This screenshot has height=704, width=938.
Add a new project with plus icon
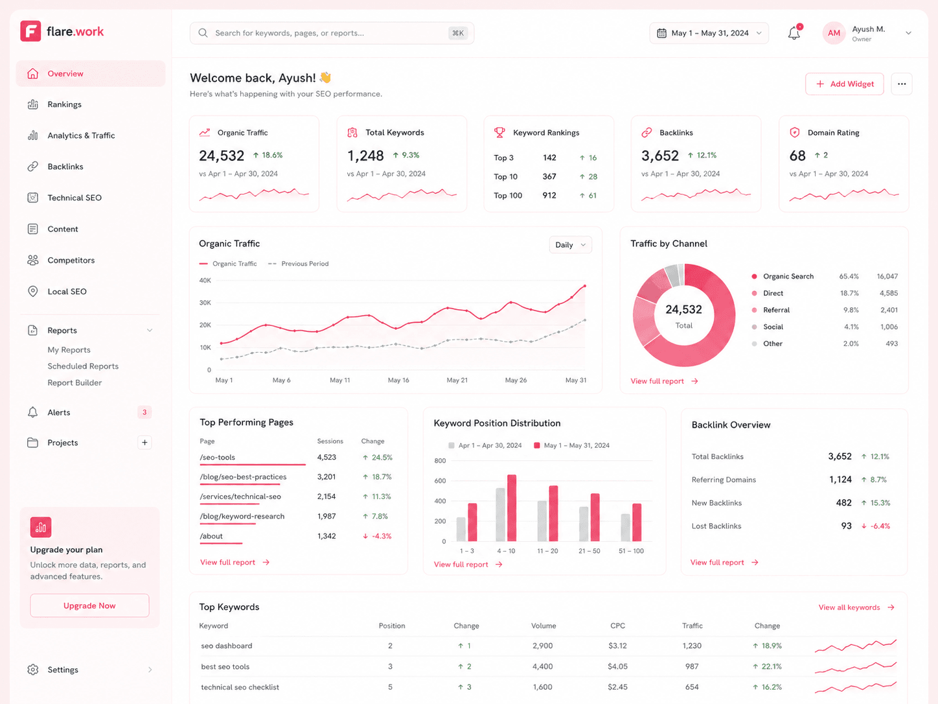click(144, 443)
